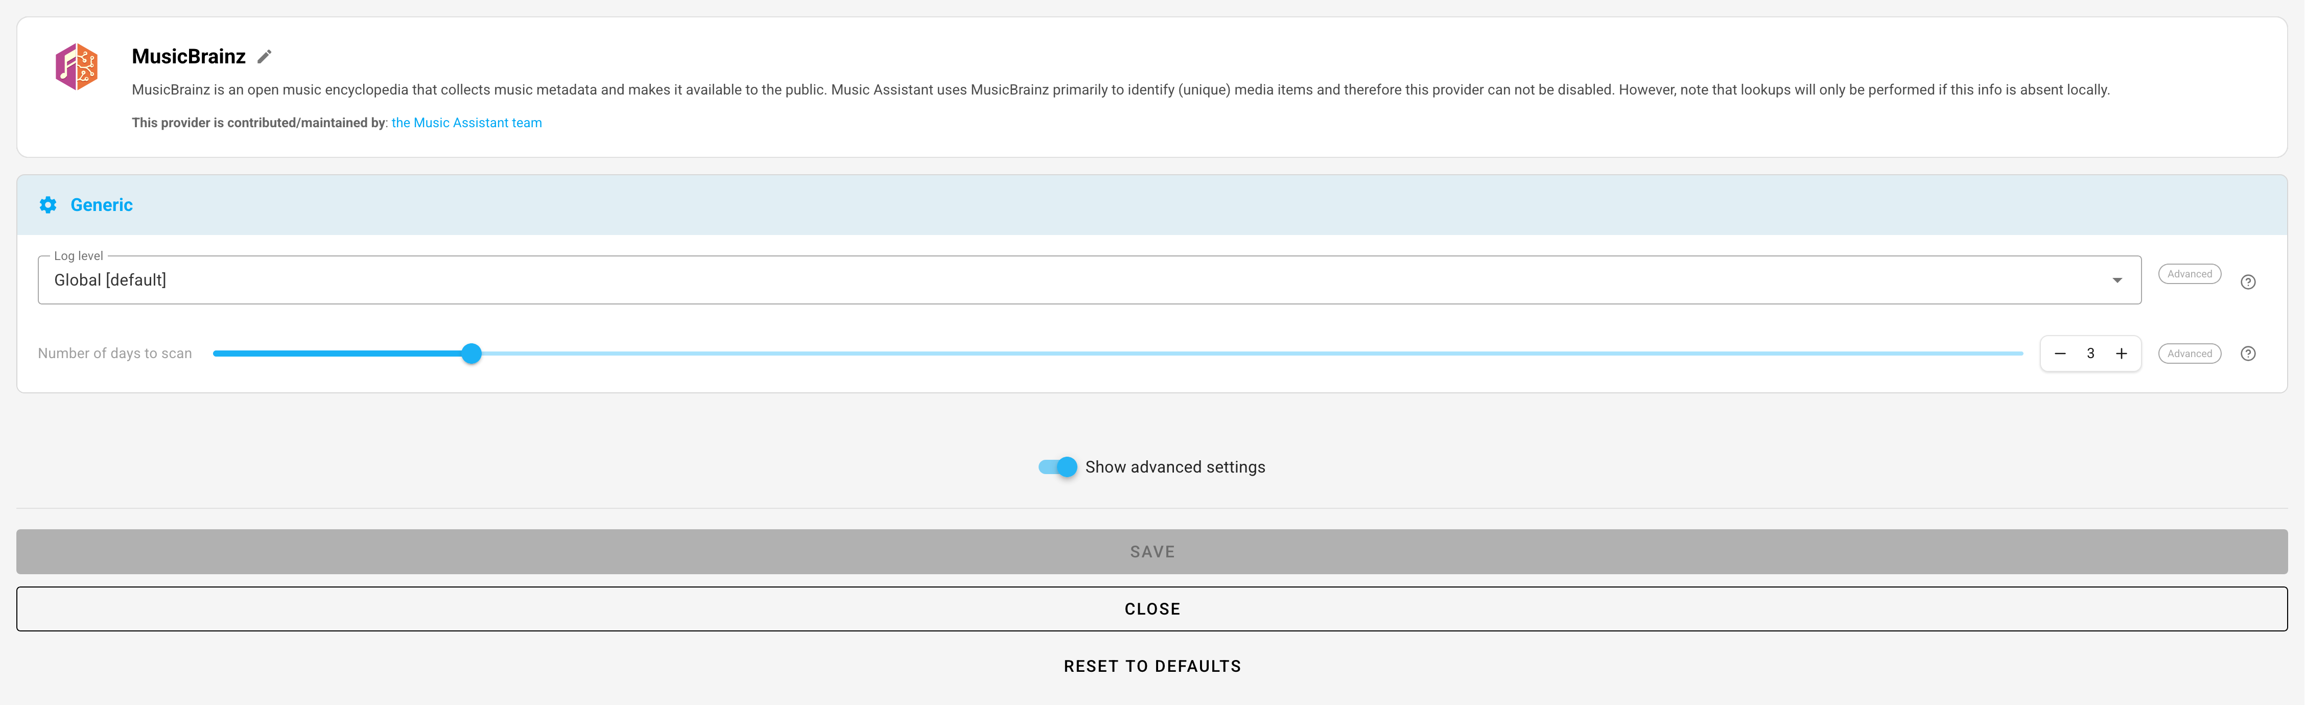The image size is (2305, 705).
Task: Open help for Number of days to scan
Action: click(x=2247, y=354)
